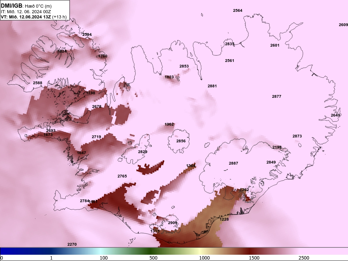This screenshot has height=261, width=348.
Task: Click the 1500 tick on the color scale
Action: click(x=254, y=258)
